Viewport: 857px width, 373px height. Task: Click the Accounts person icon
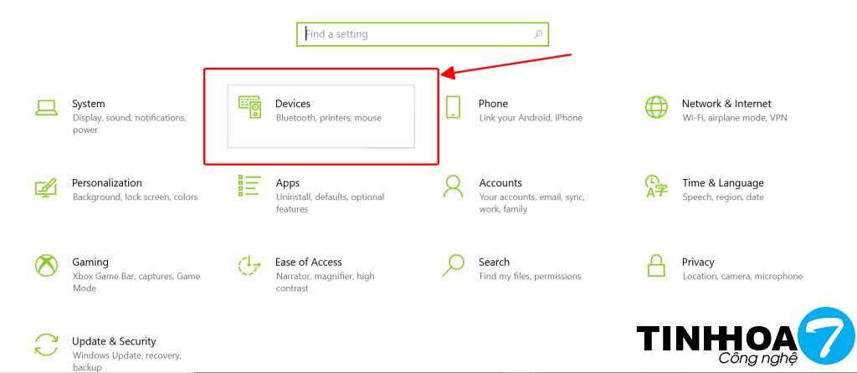(x=453, y=186)
